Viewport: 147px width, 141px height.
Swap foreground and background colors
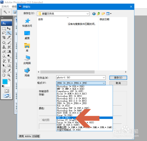9,80
